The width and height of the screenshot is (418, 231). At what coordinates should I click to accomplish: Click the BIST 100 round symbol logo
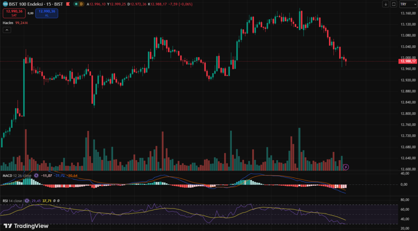[x=5, y=4]
